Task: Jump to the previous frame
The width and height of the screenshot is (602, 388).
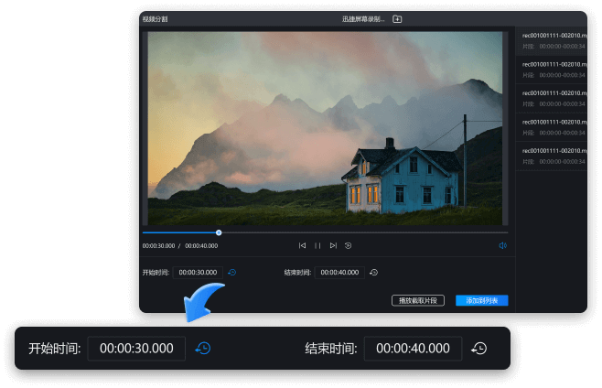Action: (302, 245)
